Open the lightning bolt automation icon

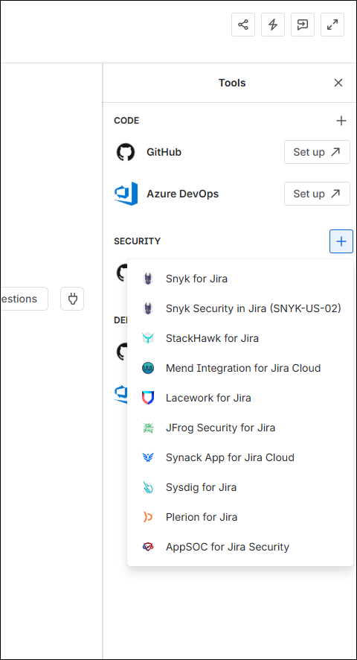(x=273, y=25)
